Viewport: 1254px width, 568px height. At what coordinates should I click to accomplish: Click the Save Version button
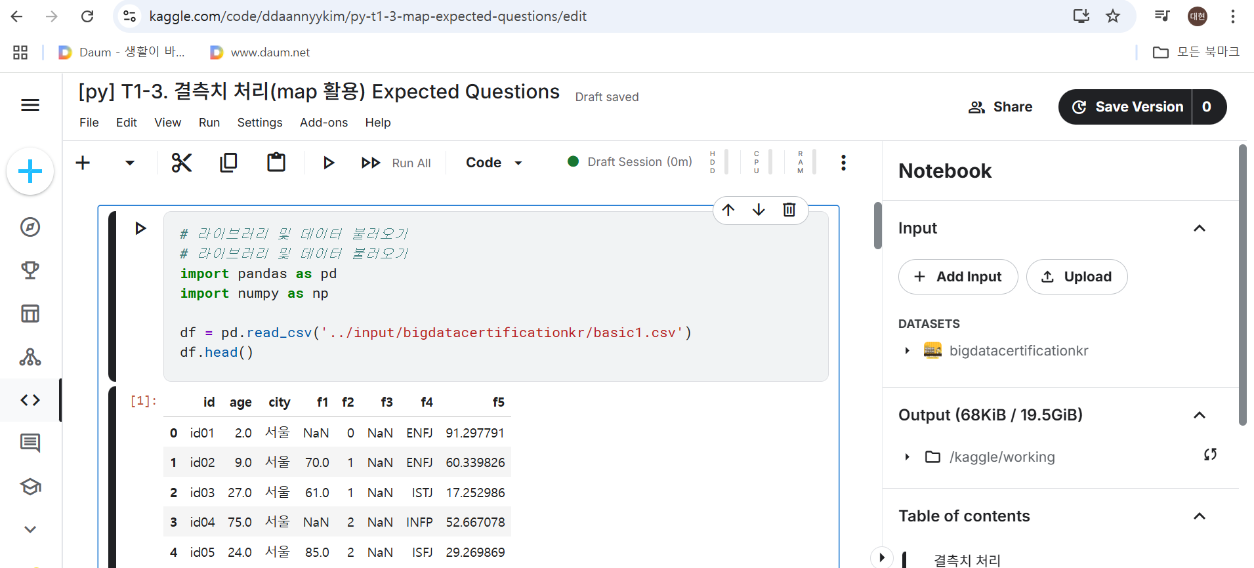1126,107
